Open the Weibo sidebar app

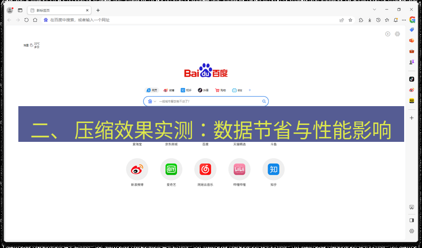(412, 90)
